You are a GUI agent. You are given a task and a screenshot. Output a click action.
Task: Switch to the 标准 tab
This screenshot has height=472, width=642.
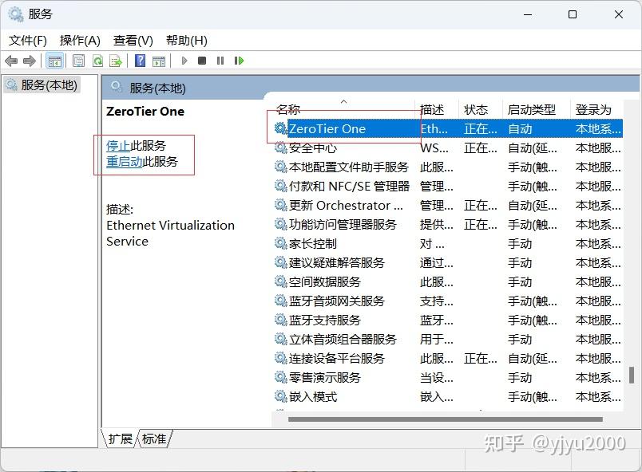(154, 439)
